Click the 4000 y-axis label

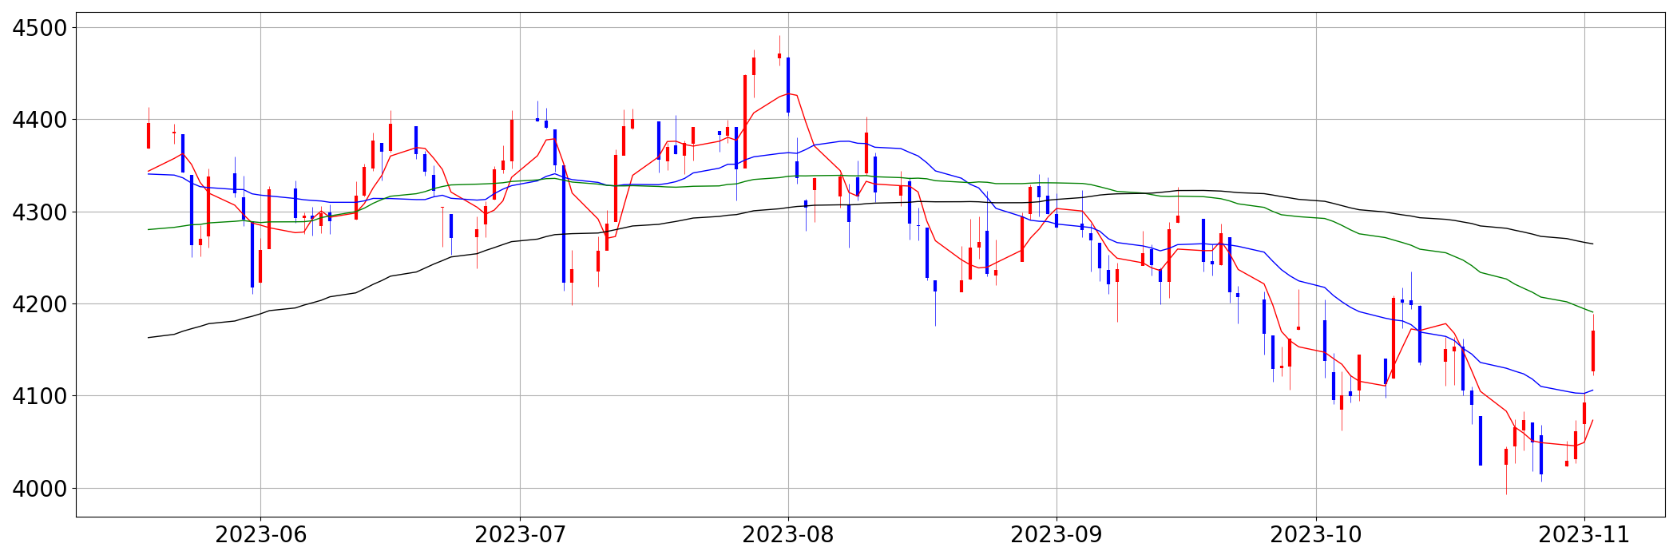click(41, 489)
